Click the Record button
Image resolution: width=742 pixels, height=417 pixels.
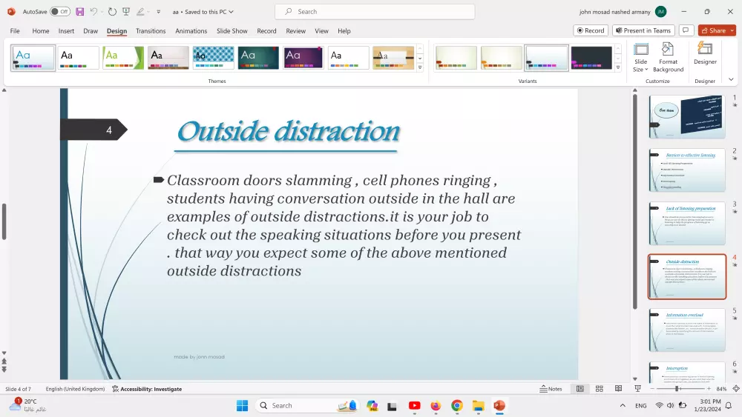click(591, 30)
